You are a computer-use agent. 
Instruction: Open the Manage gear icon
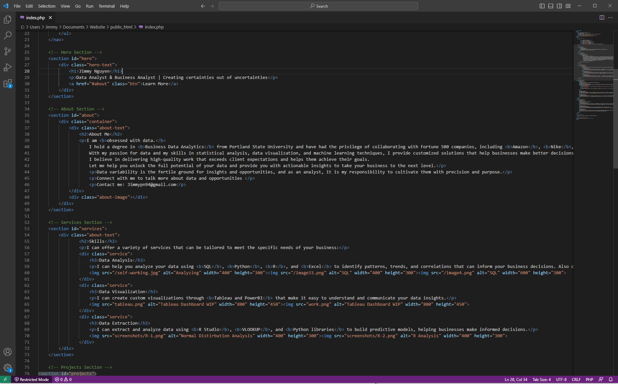8,368
